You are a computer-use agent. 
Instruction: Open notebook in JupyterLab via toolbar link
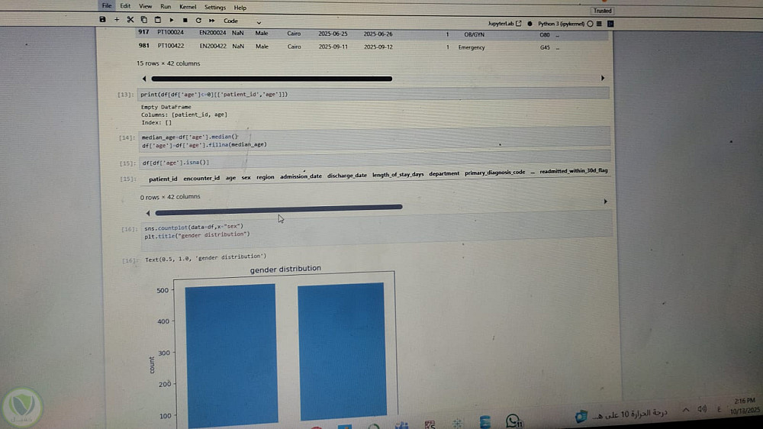pos(504,24)
